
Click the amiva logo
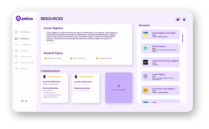[x=24, y=19]
